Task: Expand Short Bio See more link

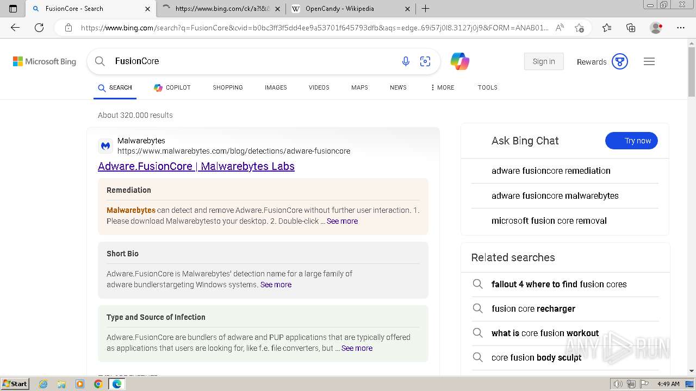Action: coord(276,285)
